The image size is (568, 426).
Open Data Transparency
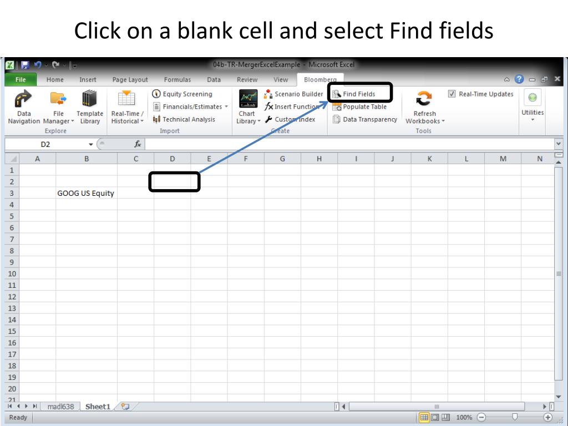pos(365,119)
